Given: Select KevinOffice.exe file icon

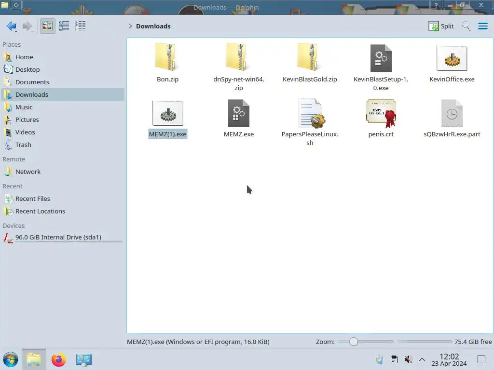Looking at the screenshot, I should 452,58.
